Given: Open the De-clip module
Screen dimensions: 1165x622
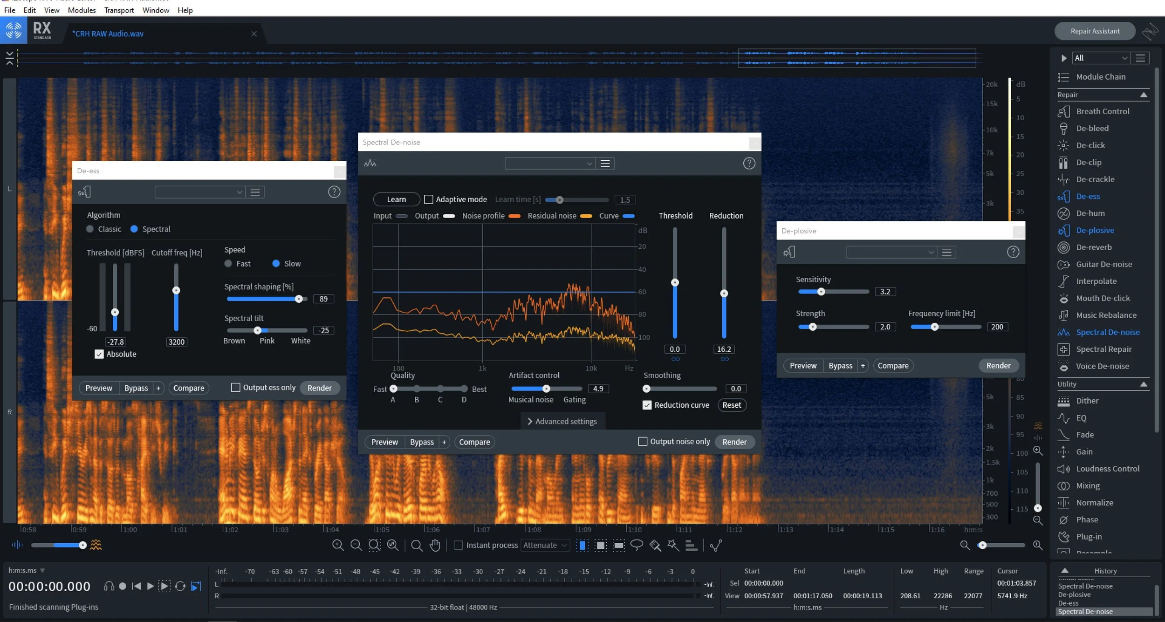Looking at the screenshot, I should tap(1089, 162).
